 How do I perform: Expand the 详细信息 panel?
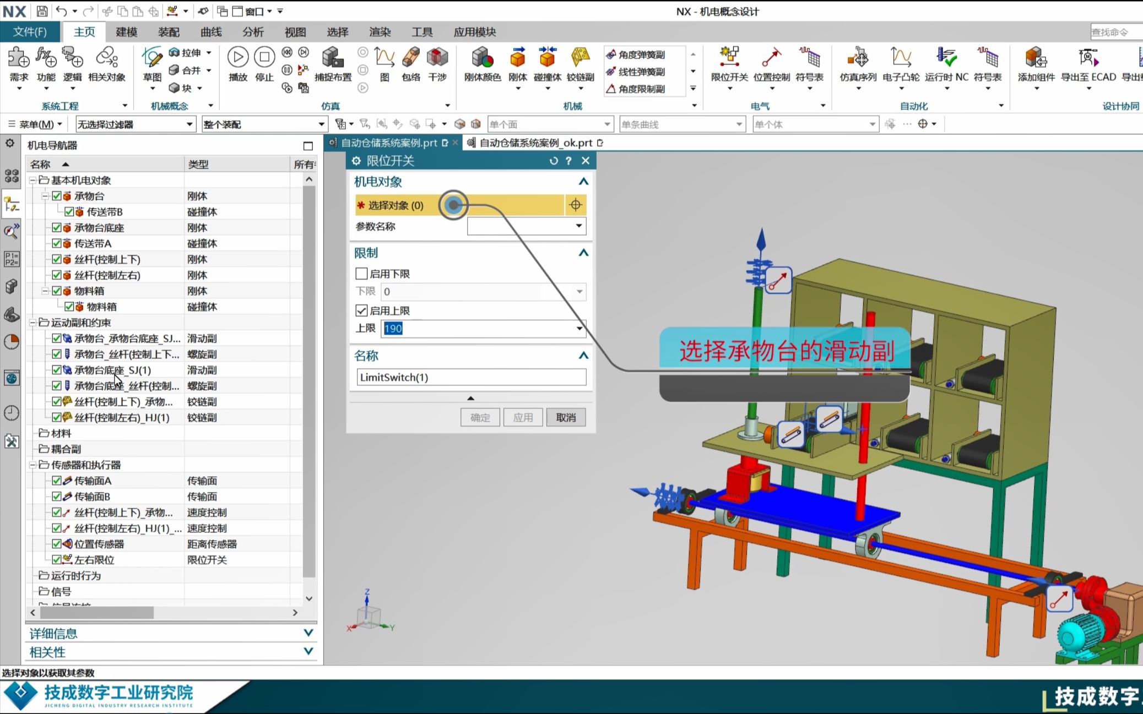[308, 633]
